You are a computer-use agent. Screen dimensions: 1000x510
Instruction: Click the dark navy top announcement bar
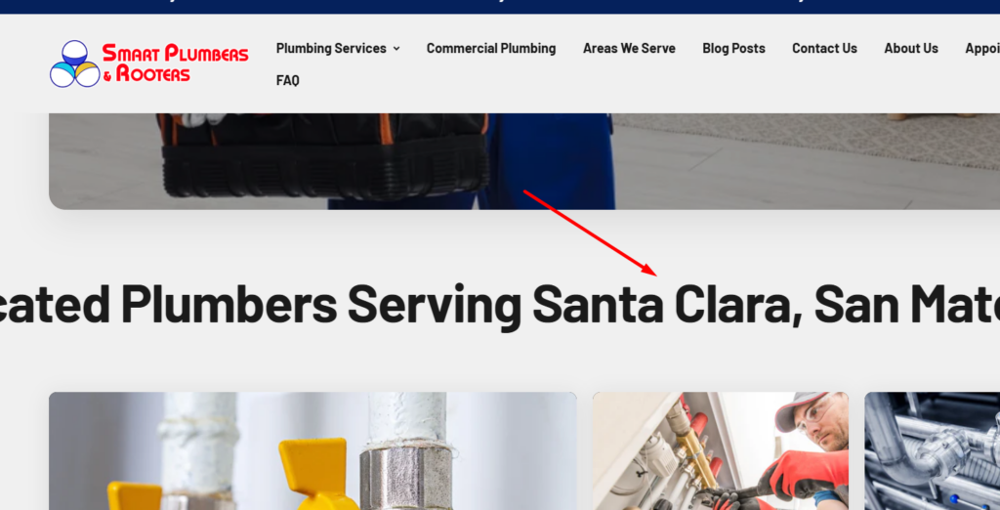500,7
